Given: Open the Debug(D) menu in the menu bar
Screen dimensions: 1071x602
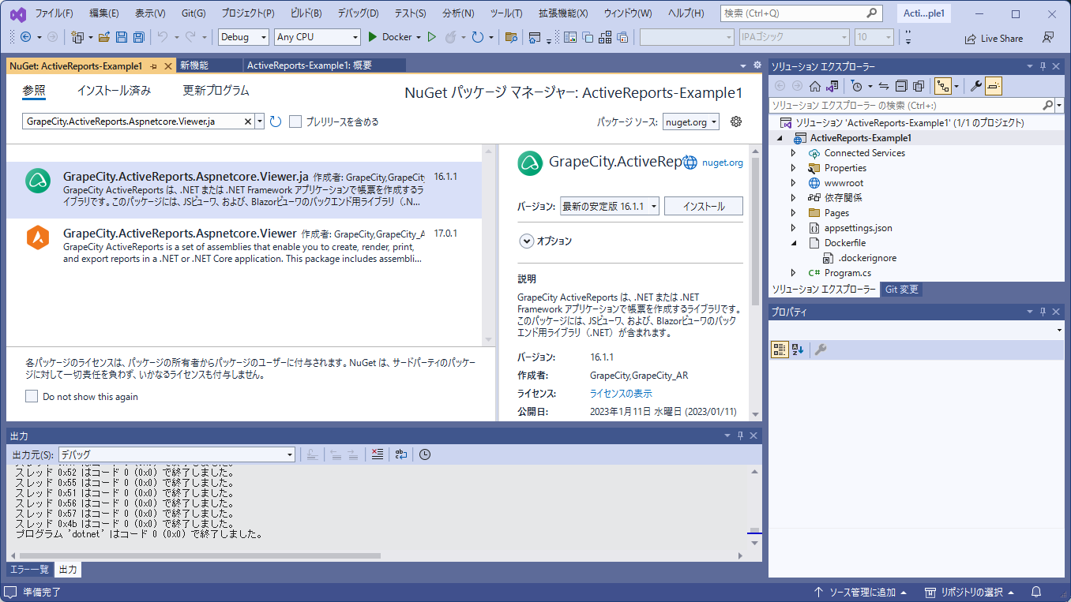Looking at the screenshot, I should pos(358,13).
